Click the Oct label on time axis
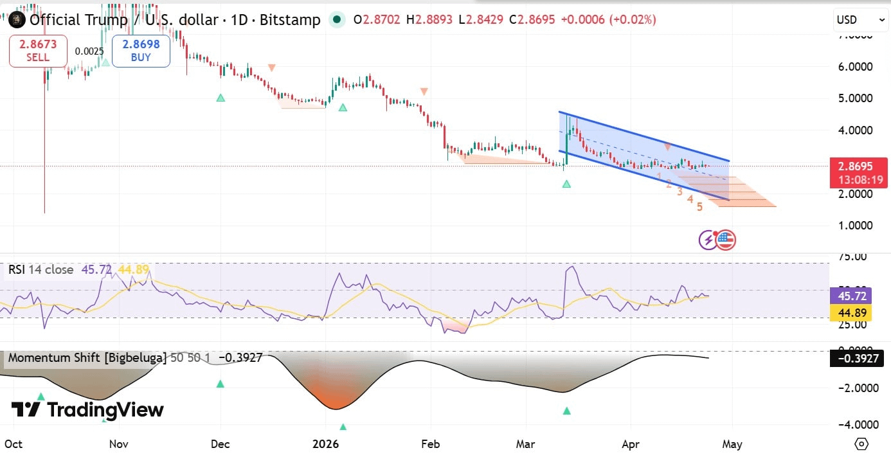 13,444
